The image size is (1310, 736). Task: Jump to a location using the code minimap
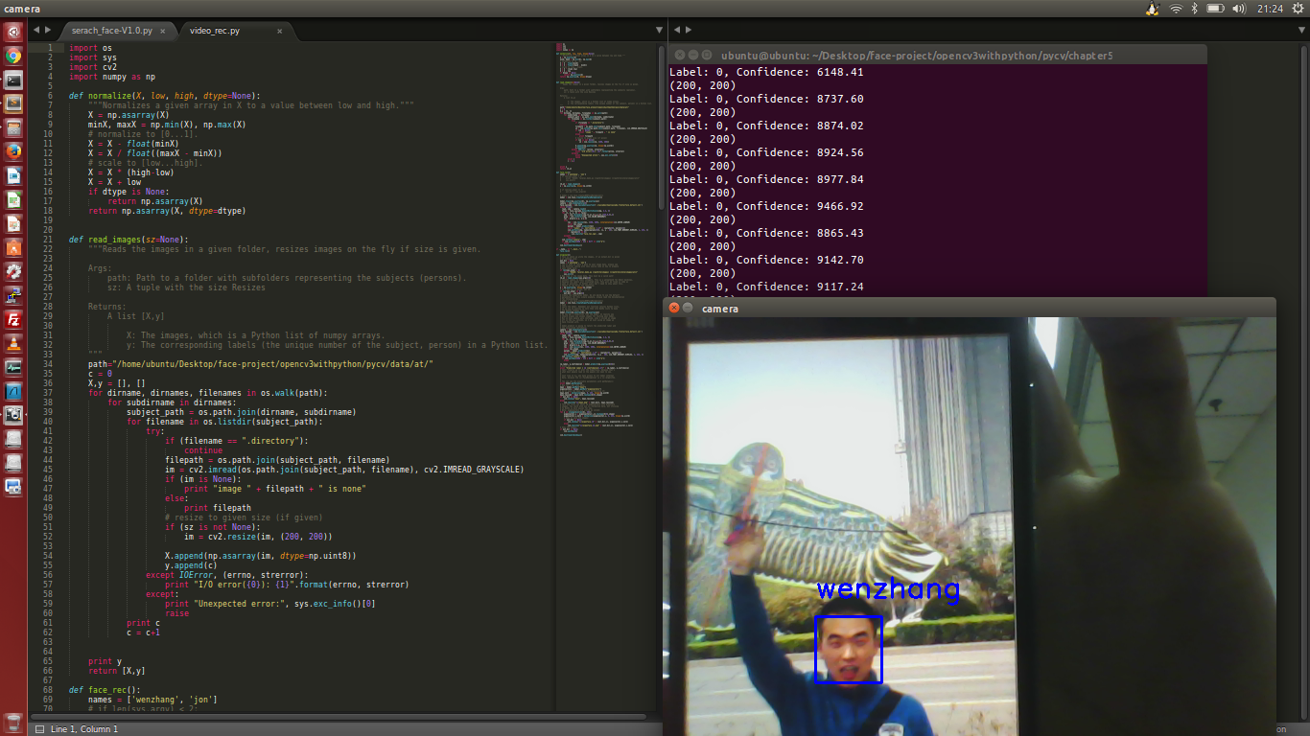[606, 240]
